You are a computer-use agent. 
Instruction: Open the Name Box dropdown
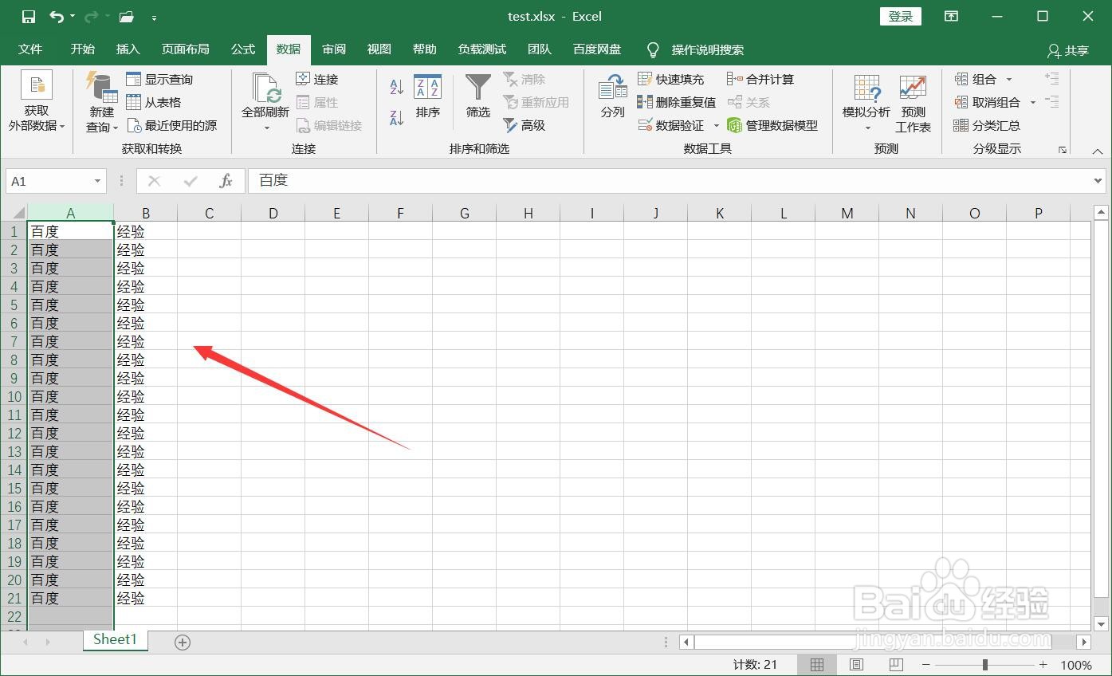[96, 181]
